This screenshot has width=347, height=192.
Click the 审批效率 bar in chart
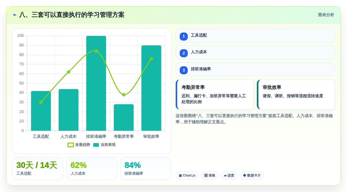click(152, 88)
